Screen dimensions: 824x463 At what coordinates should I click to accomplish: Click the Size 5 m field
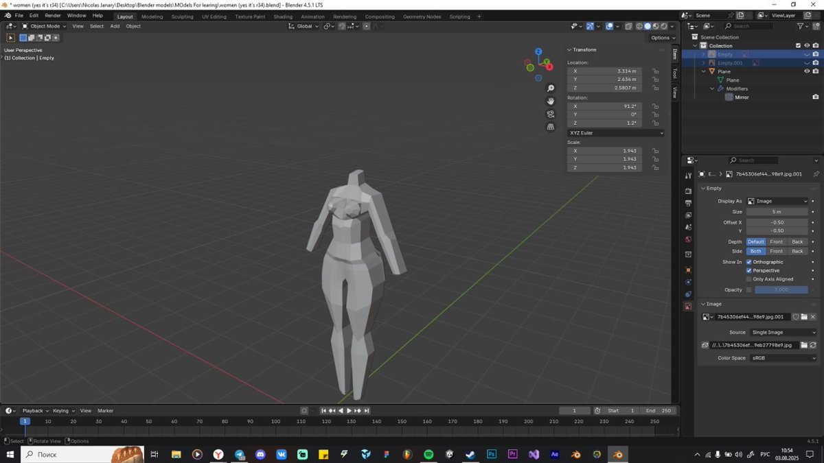point(777,212)
